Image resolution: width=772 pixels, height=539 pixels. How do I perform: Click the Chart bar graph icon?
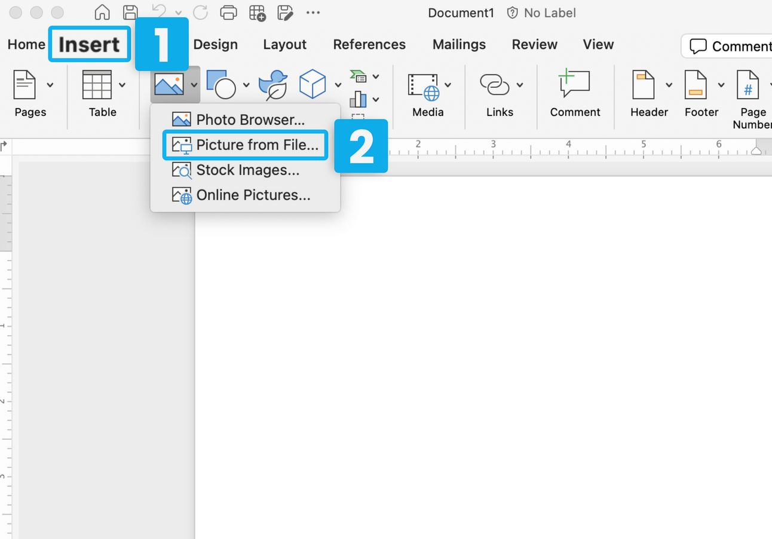pyautogui.click(x=358, y=99)
